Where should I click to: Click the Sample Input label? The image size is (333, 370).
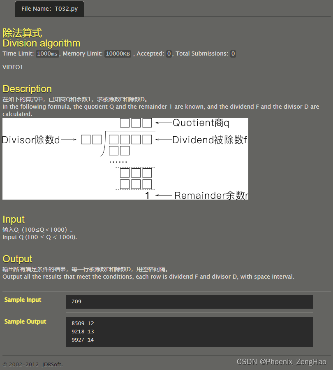[23, 300]
